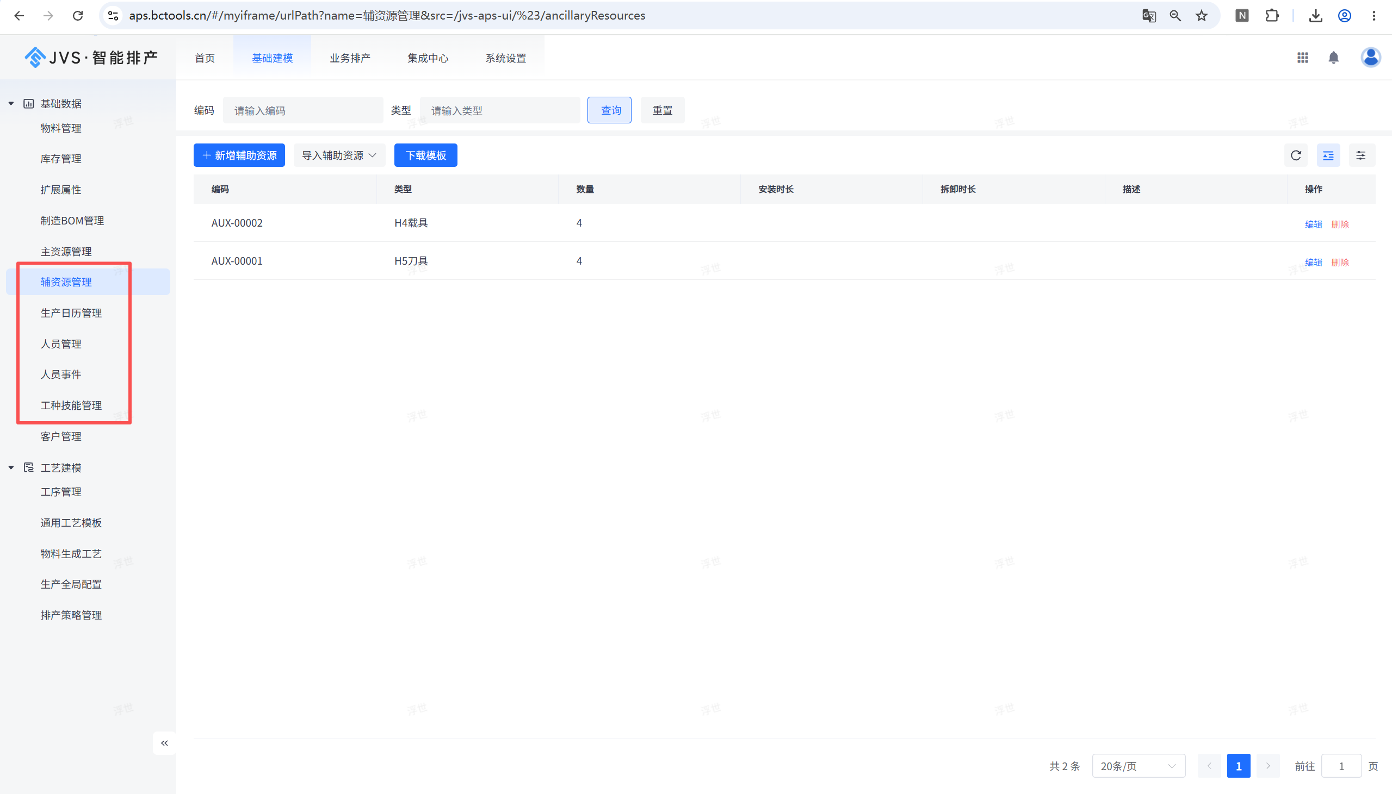This screenshot has width=1392, height=794.
Task: Open the 20条/页 page size dropdown
Action: [x=1139, y=766]
